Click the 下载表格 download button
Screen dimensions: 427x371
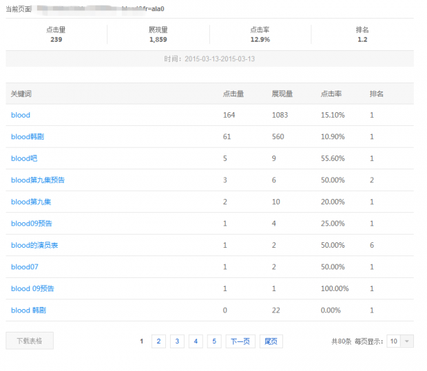coord(30,341)
